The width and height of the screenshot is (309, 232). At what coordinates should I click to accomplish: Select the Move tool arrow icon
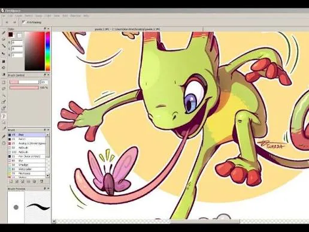pyautogui.click(x=4, y=53)
